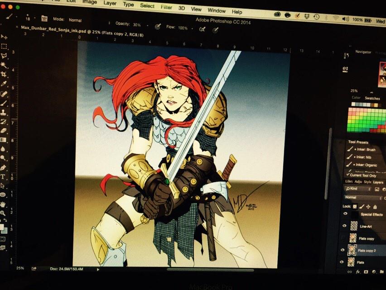The width and height of the screenshot is (386, 290).
Task: Toggle Lock transparent pixels
Action: 355,206
